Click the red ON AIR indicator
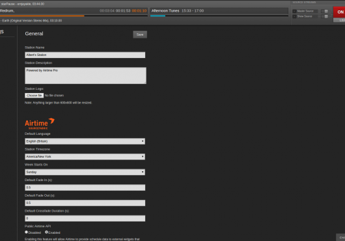 (x=339, y=12)
